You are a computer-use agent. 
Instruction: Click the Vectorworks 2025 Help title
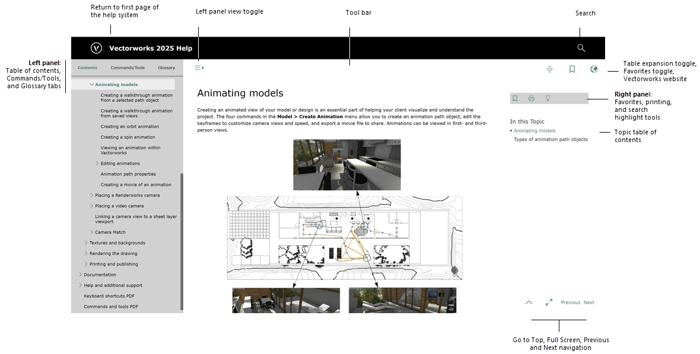point(151,48)
